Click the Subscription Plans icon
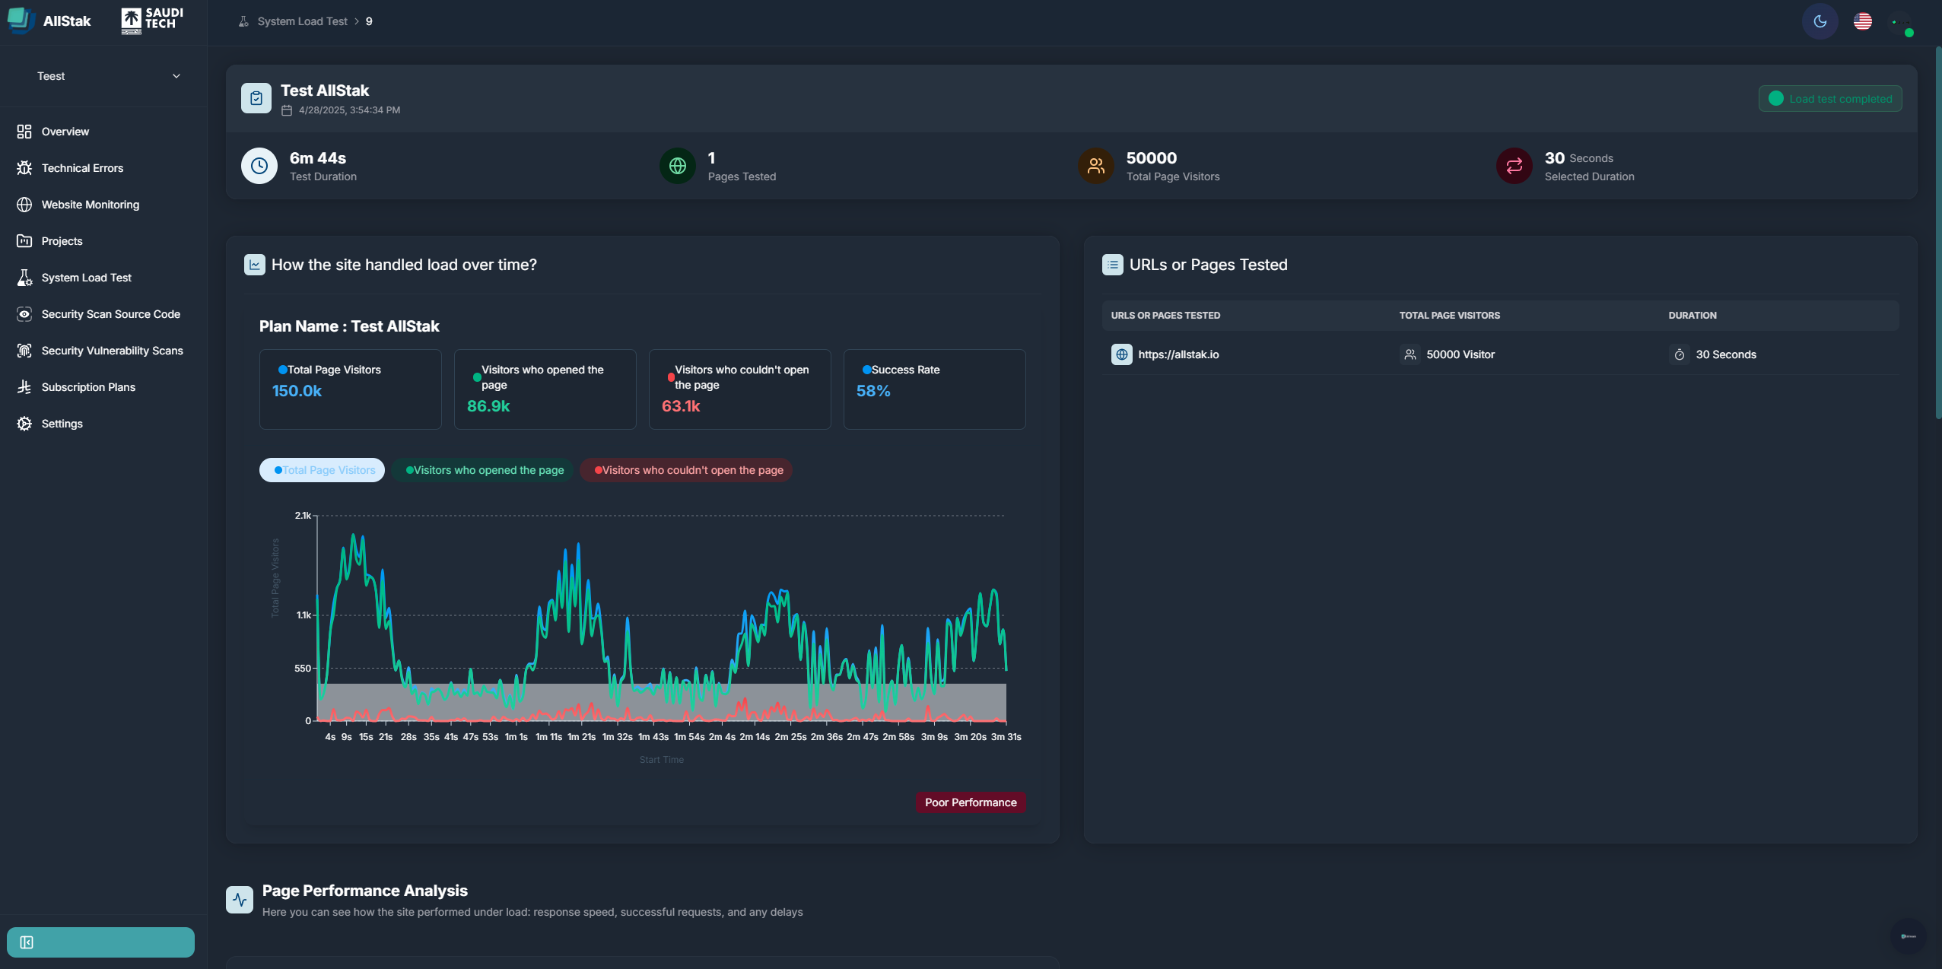This screenshot has width=1942, height=969. (x=24, y=387)
